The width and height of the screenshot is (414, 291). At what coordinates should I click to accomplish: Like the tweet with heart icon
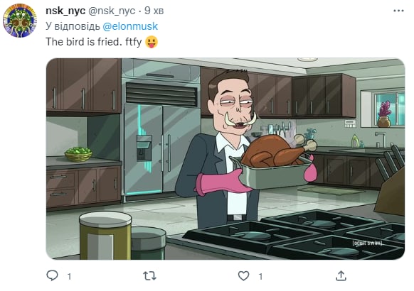point(243,275)
